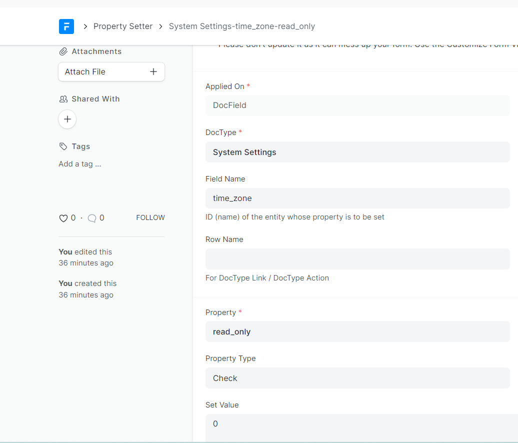The image size is (518, 443).
Task: Click the plus icon in Attach File
Action: click(x=153, y=71)
